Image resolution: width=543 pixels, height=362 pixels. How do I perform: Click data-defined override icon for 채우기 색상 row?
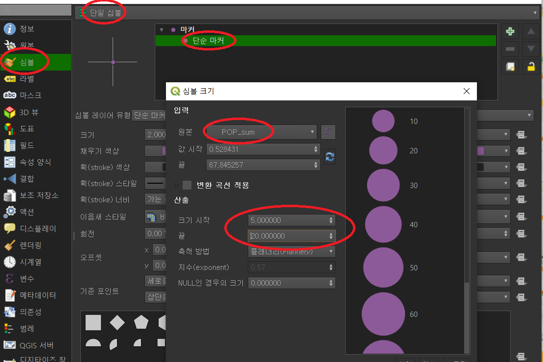pos(521,151)
